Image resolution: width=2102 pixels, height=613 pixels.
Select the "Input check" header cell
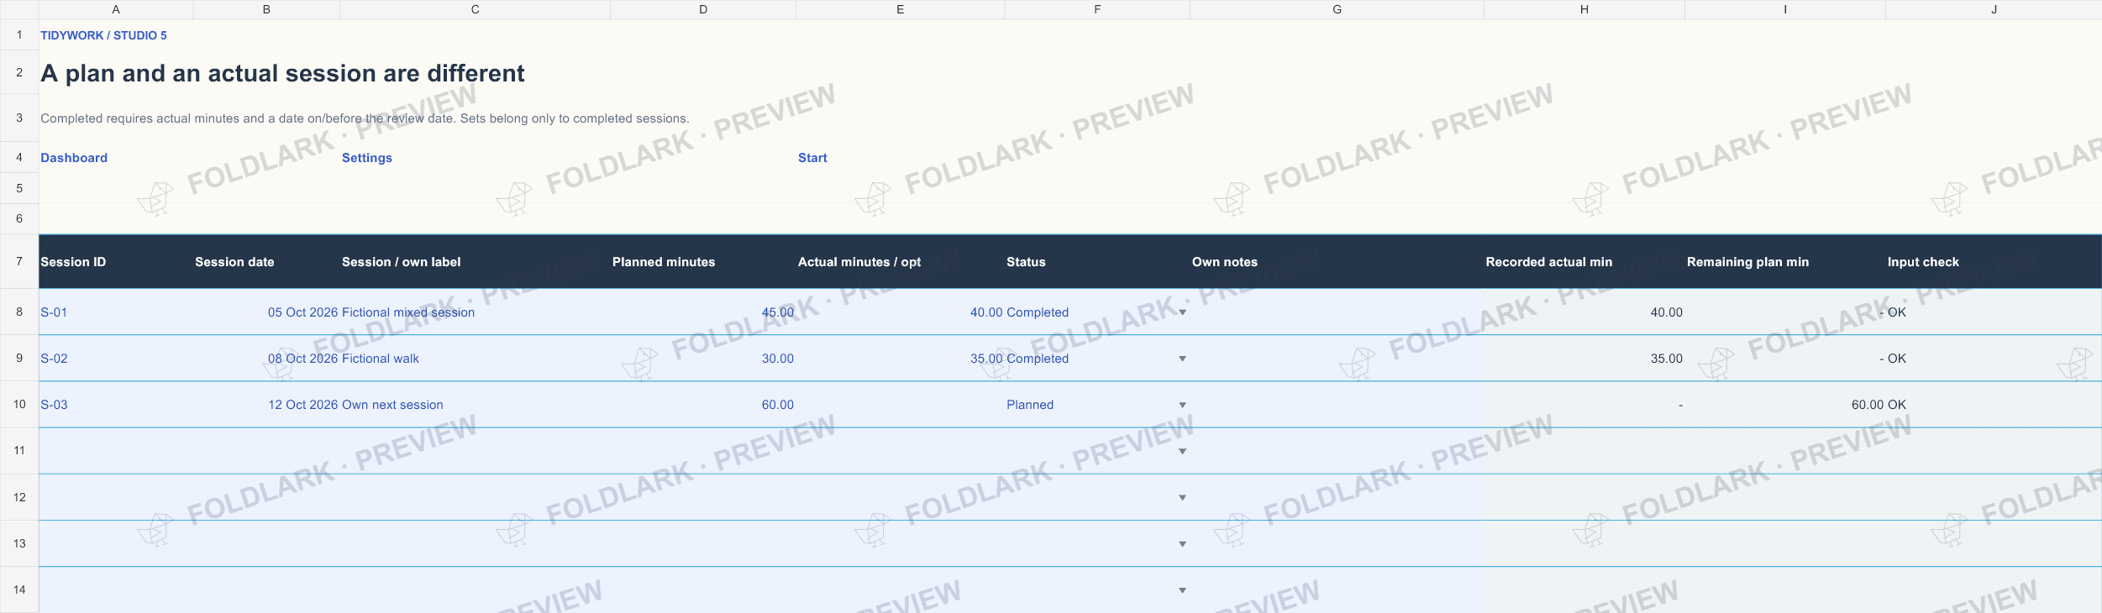pyautogui.click(x=1994, y=262)
